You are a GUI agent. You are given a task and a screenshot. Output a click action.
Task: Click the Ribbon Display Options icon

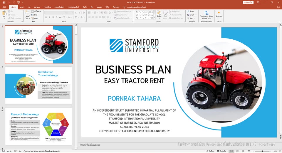[x=258, y=2]
